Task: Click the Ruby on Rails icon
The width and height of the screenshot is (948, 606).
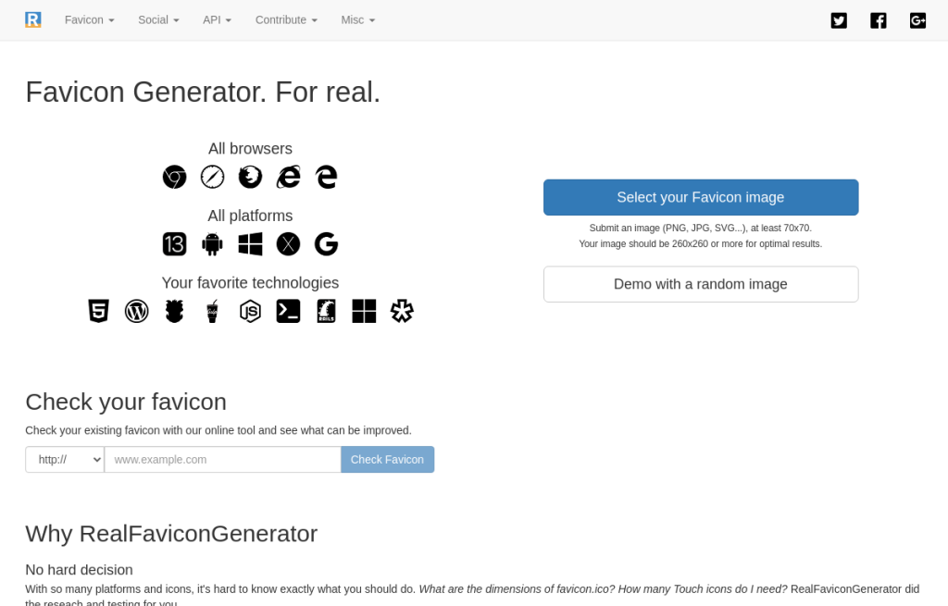Action: 326,311
